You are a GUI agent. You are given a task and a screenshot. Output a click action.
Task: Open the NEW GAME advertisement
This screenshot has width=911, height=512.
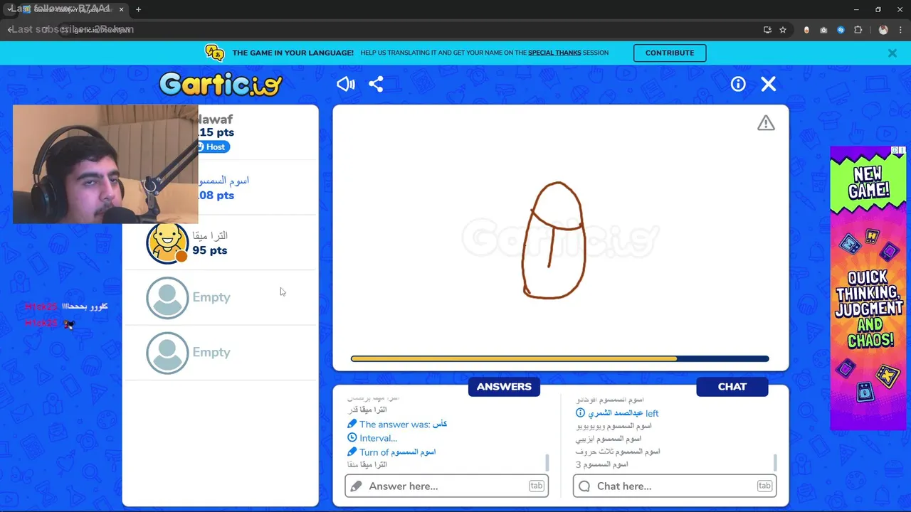(x=868, y=288)
